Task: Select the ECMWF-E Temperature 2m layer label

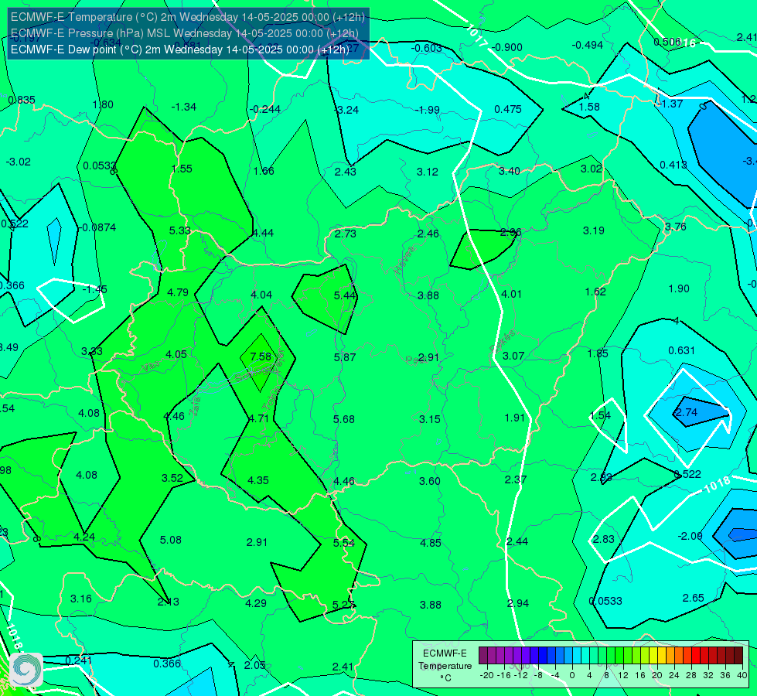Action: pos(187,17)
